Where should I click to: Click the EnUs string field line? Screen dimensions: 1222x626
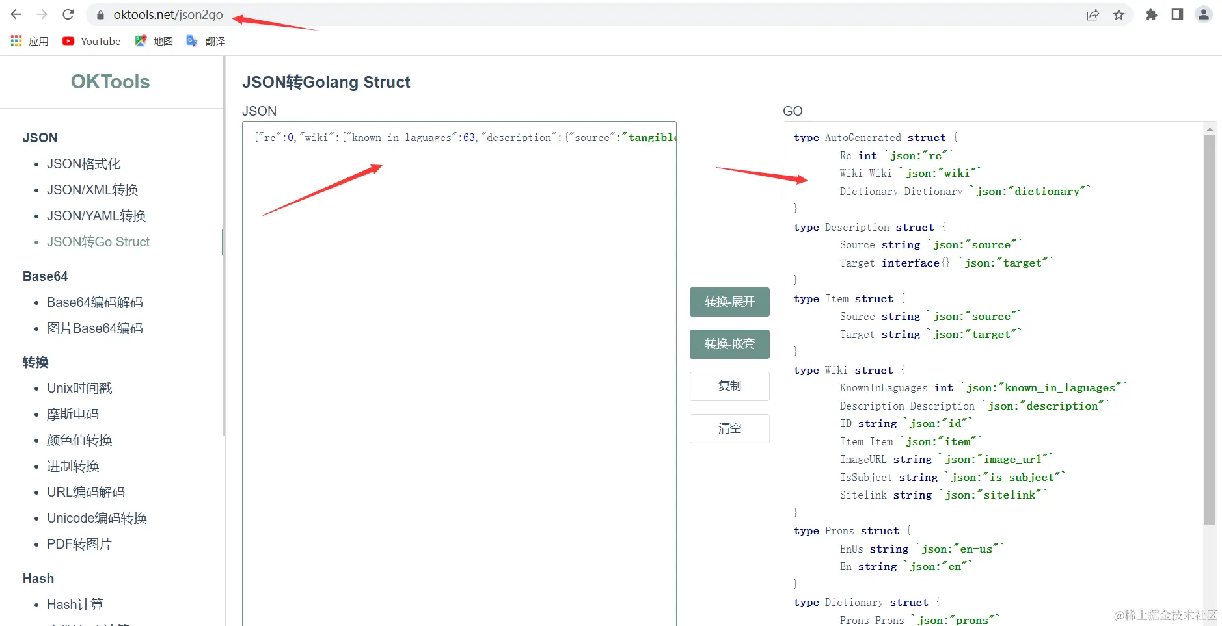[922, 549]
